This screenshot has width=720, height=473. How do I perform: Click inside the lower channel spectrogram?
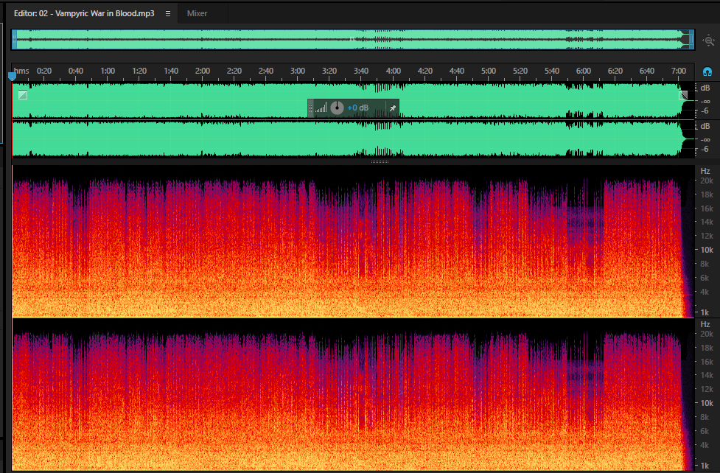pos(353,395)
